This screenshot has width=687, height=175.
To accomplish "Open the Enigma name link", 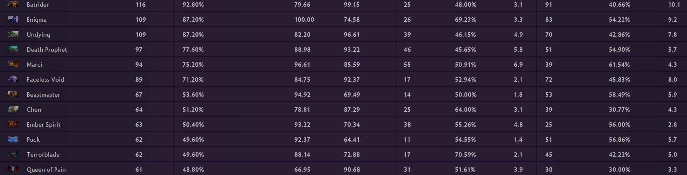I will (36, 20).
